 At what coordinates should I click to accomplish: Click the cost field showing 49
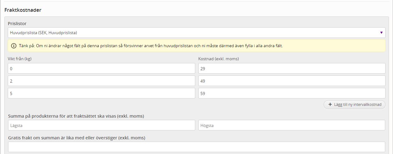(291, 81)
